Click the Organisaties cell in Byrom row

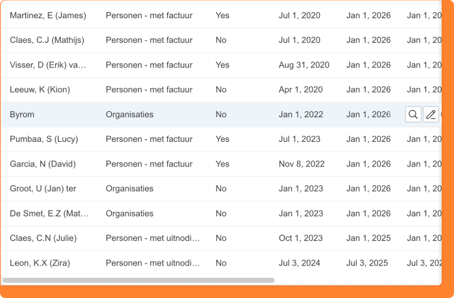click(130, 115)
